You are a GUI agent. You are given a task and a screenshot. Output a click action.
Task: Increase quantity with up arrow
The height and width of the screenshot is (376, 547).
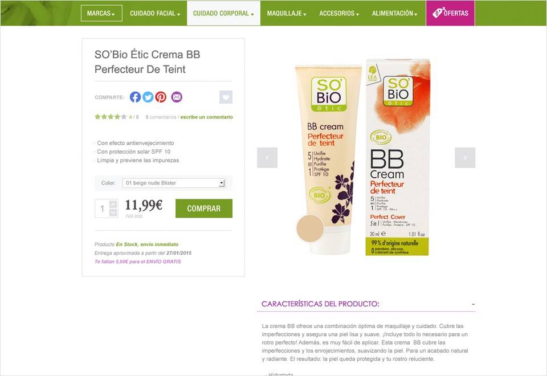(113, 204)
